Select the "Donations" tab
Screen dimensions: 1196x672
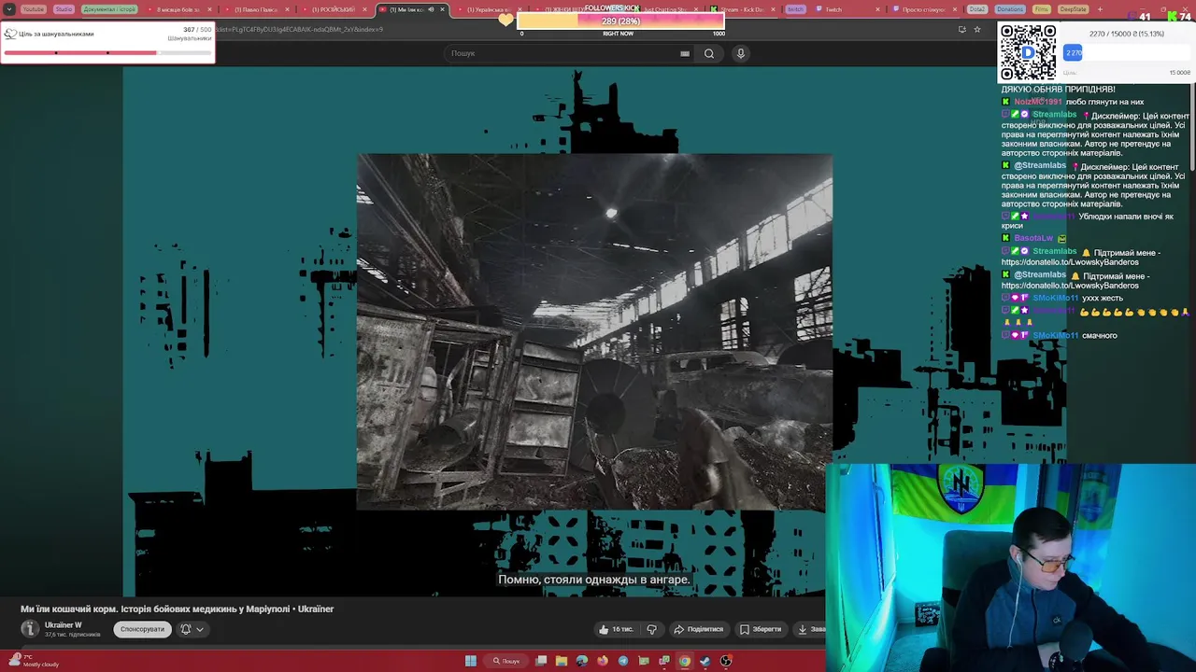[1010, 9]
